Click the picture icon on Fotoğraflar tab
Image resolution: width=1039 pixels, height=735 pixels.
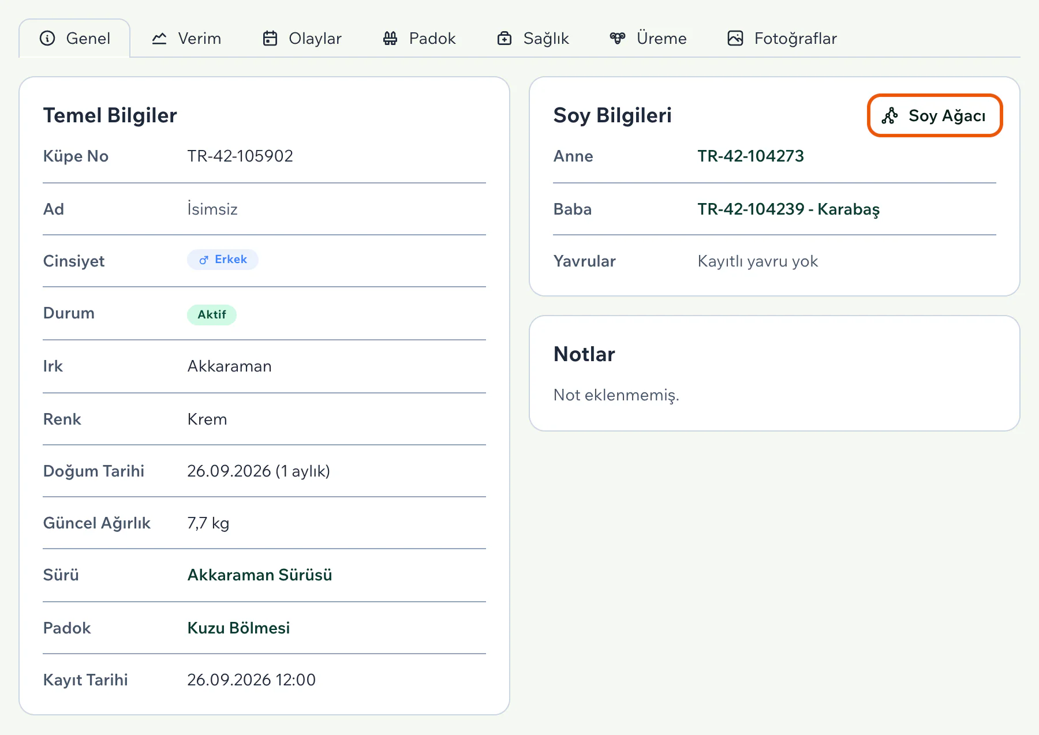[735, 38]
